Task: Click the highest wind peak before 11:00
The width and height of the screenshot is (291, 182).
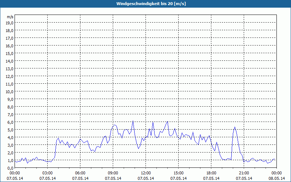Action: 133,121
